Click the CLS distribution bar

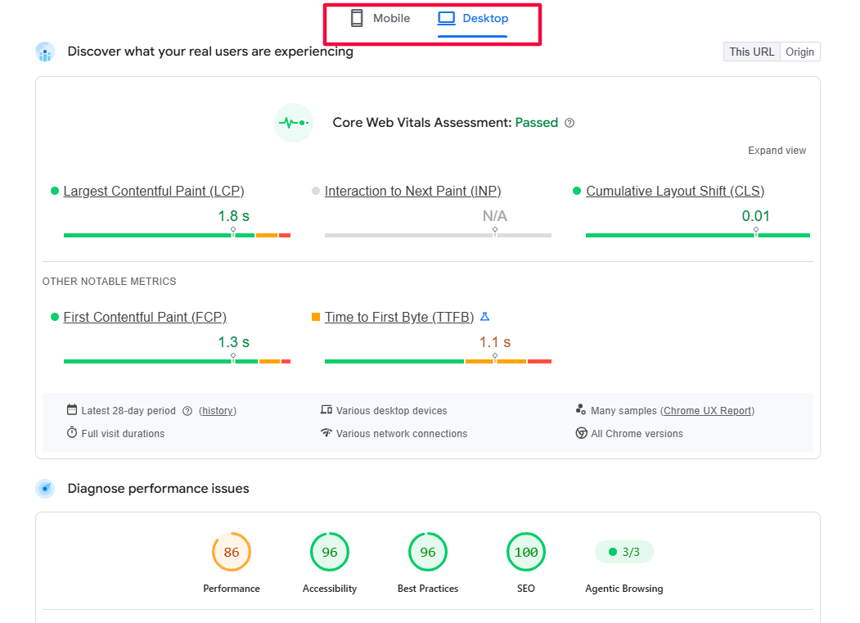click(x=698, y=236)
